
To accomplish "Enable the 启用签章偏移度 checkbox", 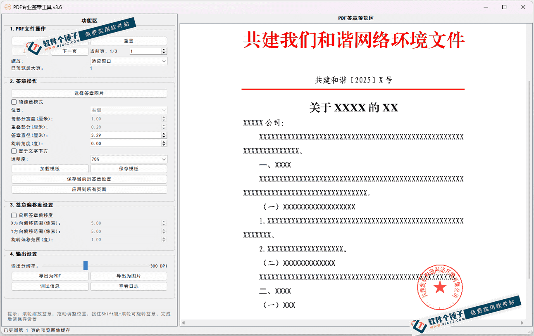I will pos(14,215).
